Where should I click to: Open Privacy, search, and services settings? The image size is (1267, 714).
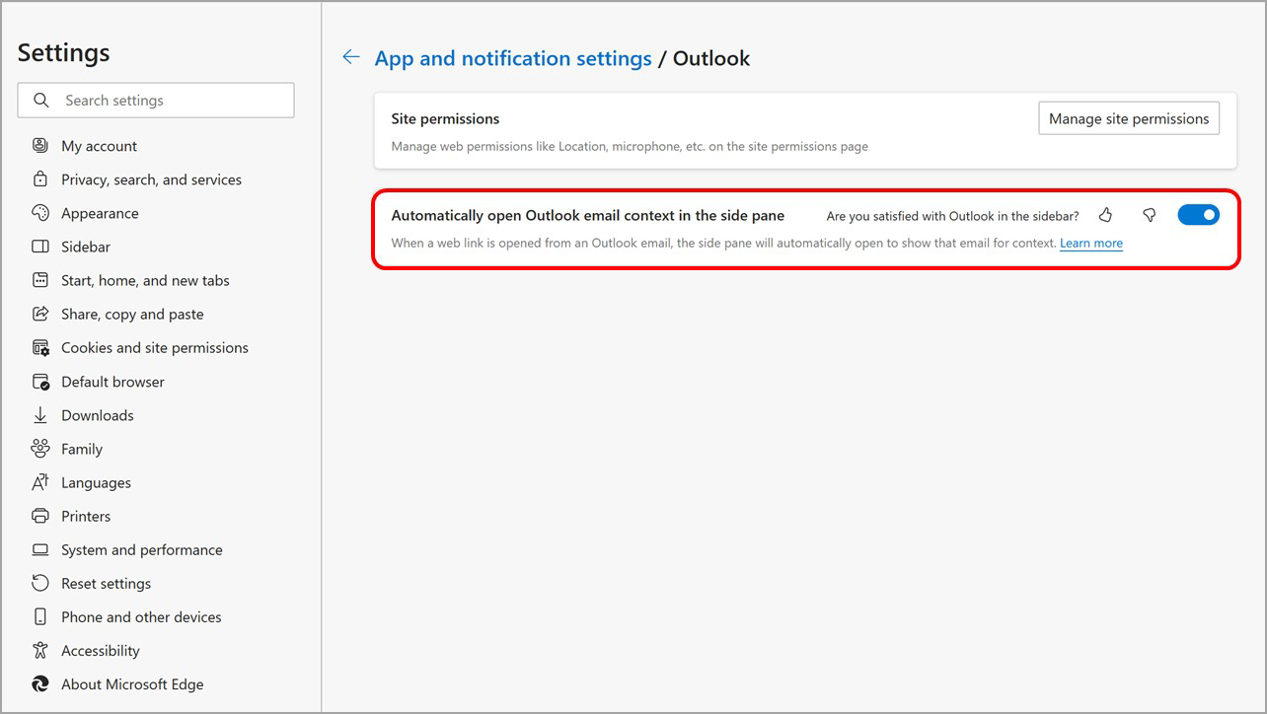[151, 179]
